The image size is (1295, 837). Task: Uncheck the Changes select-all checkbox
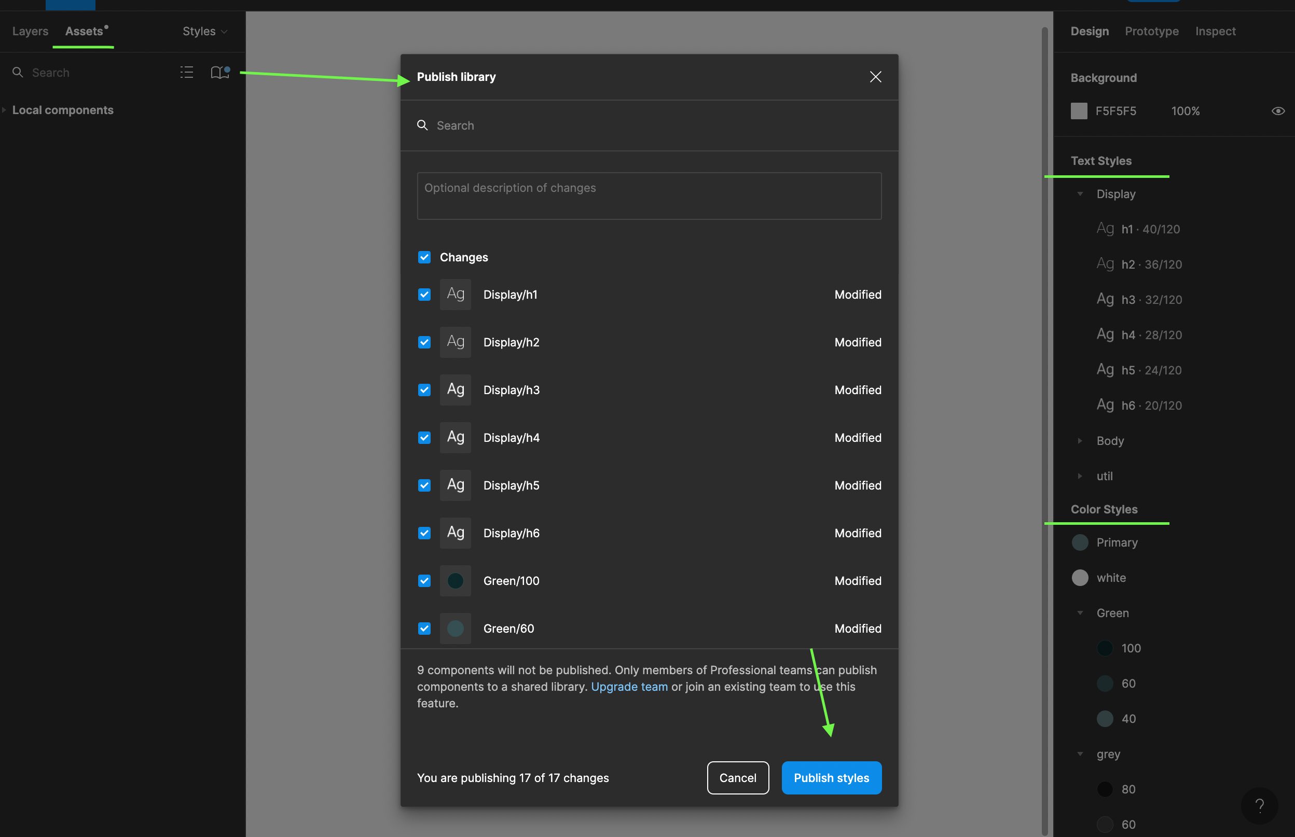pyautogui.click(x=424, y=257)
